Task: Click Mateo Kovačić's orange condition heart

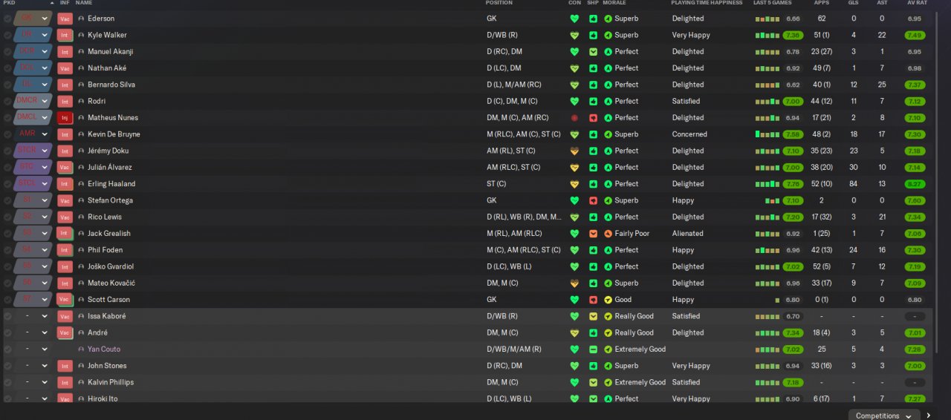Action: 574,283
